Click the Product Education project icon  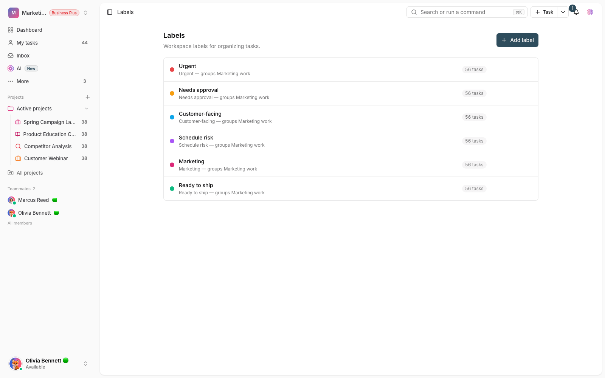18,134
